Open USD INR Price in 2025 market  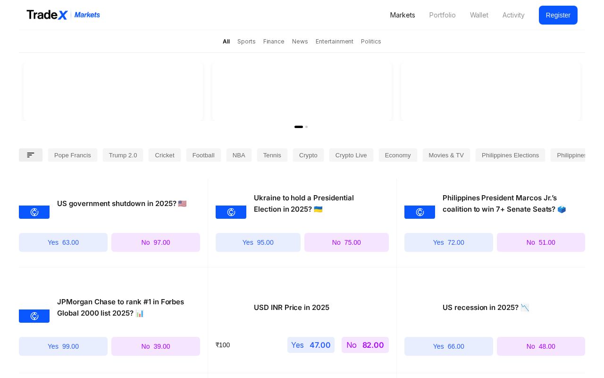[292, 308]
